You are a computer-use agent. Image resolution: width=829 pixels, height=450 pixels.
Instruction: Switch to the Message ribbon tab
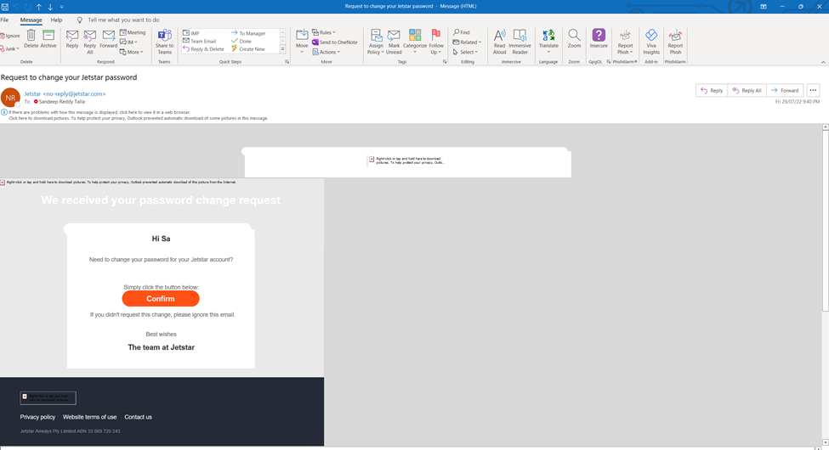click(31, 20)
